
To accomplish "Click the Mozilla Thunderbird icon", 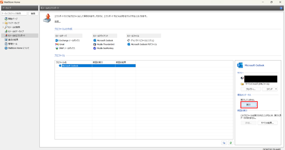I will (x=95, y=44).
